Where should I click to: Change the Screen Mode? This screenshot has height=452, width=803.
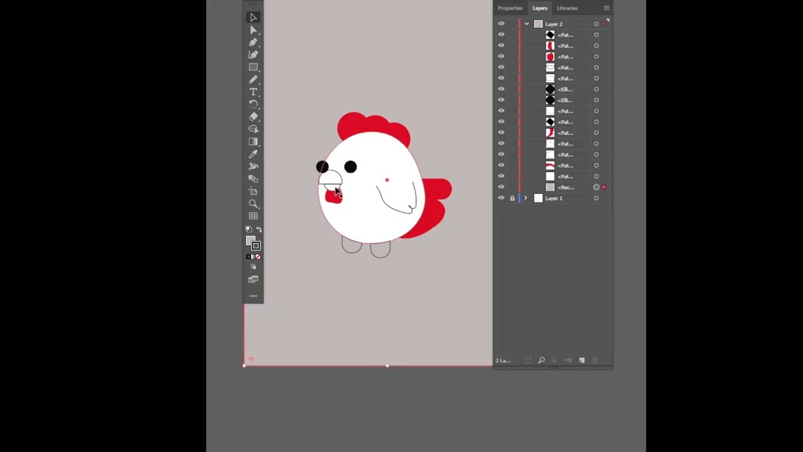(253, 279)
